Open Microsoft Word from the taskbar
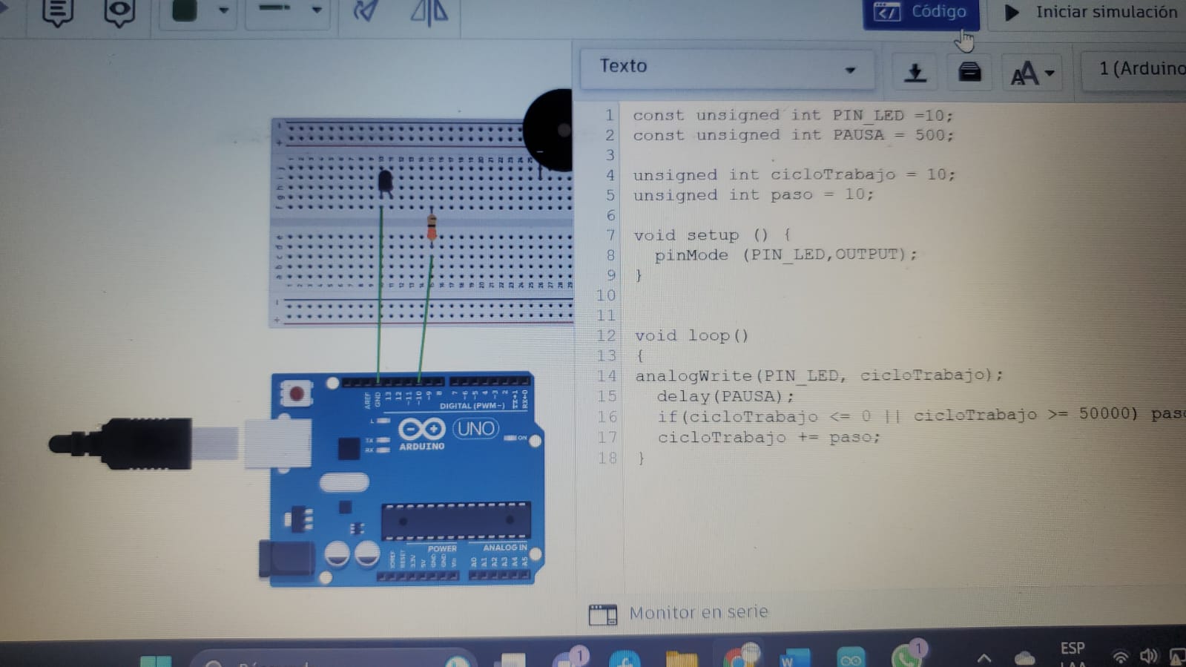This screenshot has height=667, width=1186. [x=793, y=657]
